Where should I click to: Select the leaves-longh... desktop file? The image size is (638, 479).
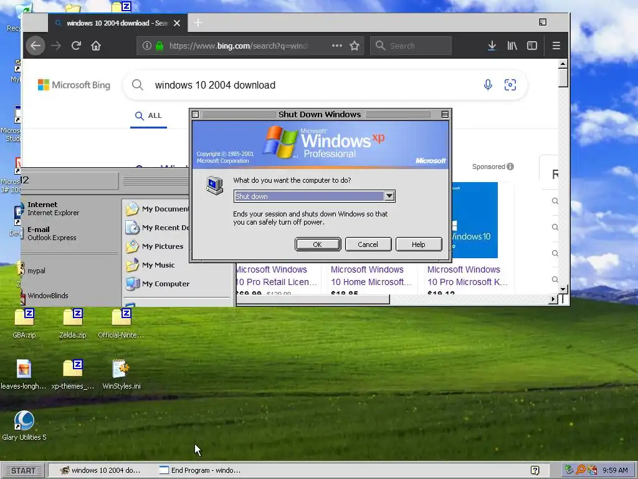(x=24, y=375)
